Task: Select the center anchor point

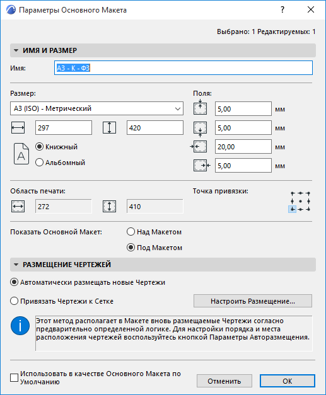Action: 300,201
